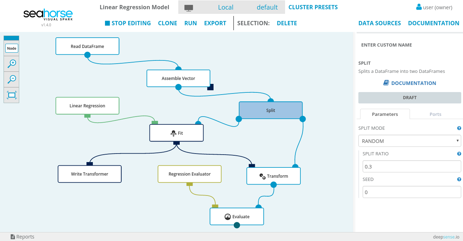The height and width of the screenshot is (241, 463).
Task: Select the Linear Regression node
Action: [x=87, y=106]
